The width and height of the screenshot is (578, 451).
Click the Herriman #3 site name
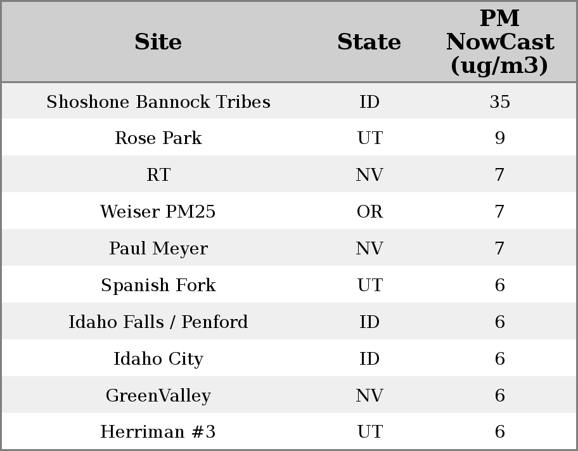158,432
